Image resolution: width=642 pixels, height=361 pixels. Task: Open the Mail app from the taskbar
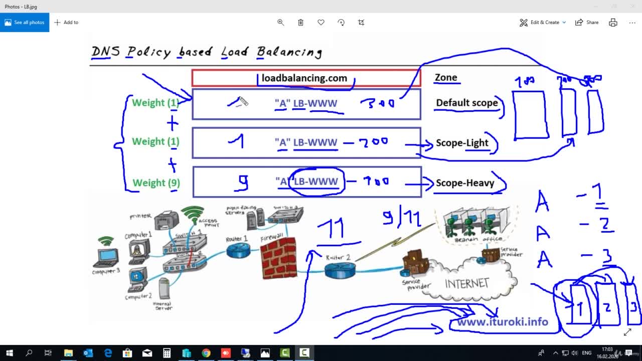coord(147,353)
